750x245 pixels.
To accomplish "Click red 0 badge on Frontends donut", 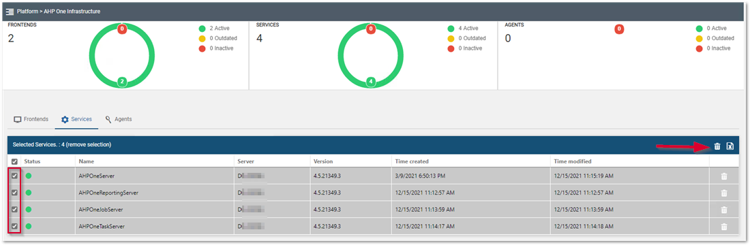I will point(122,29).
